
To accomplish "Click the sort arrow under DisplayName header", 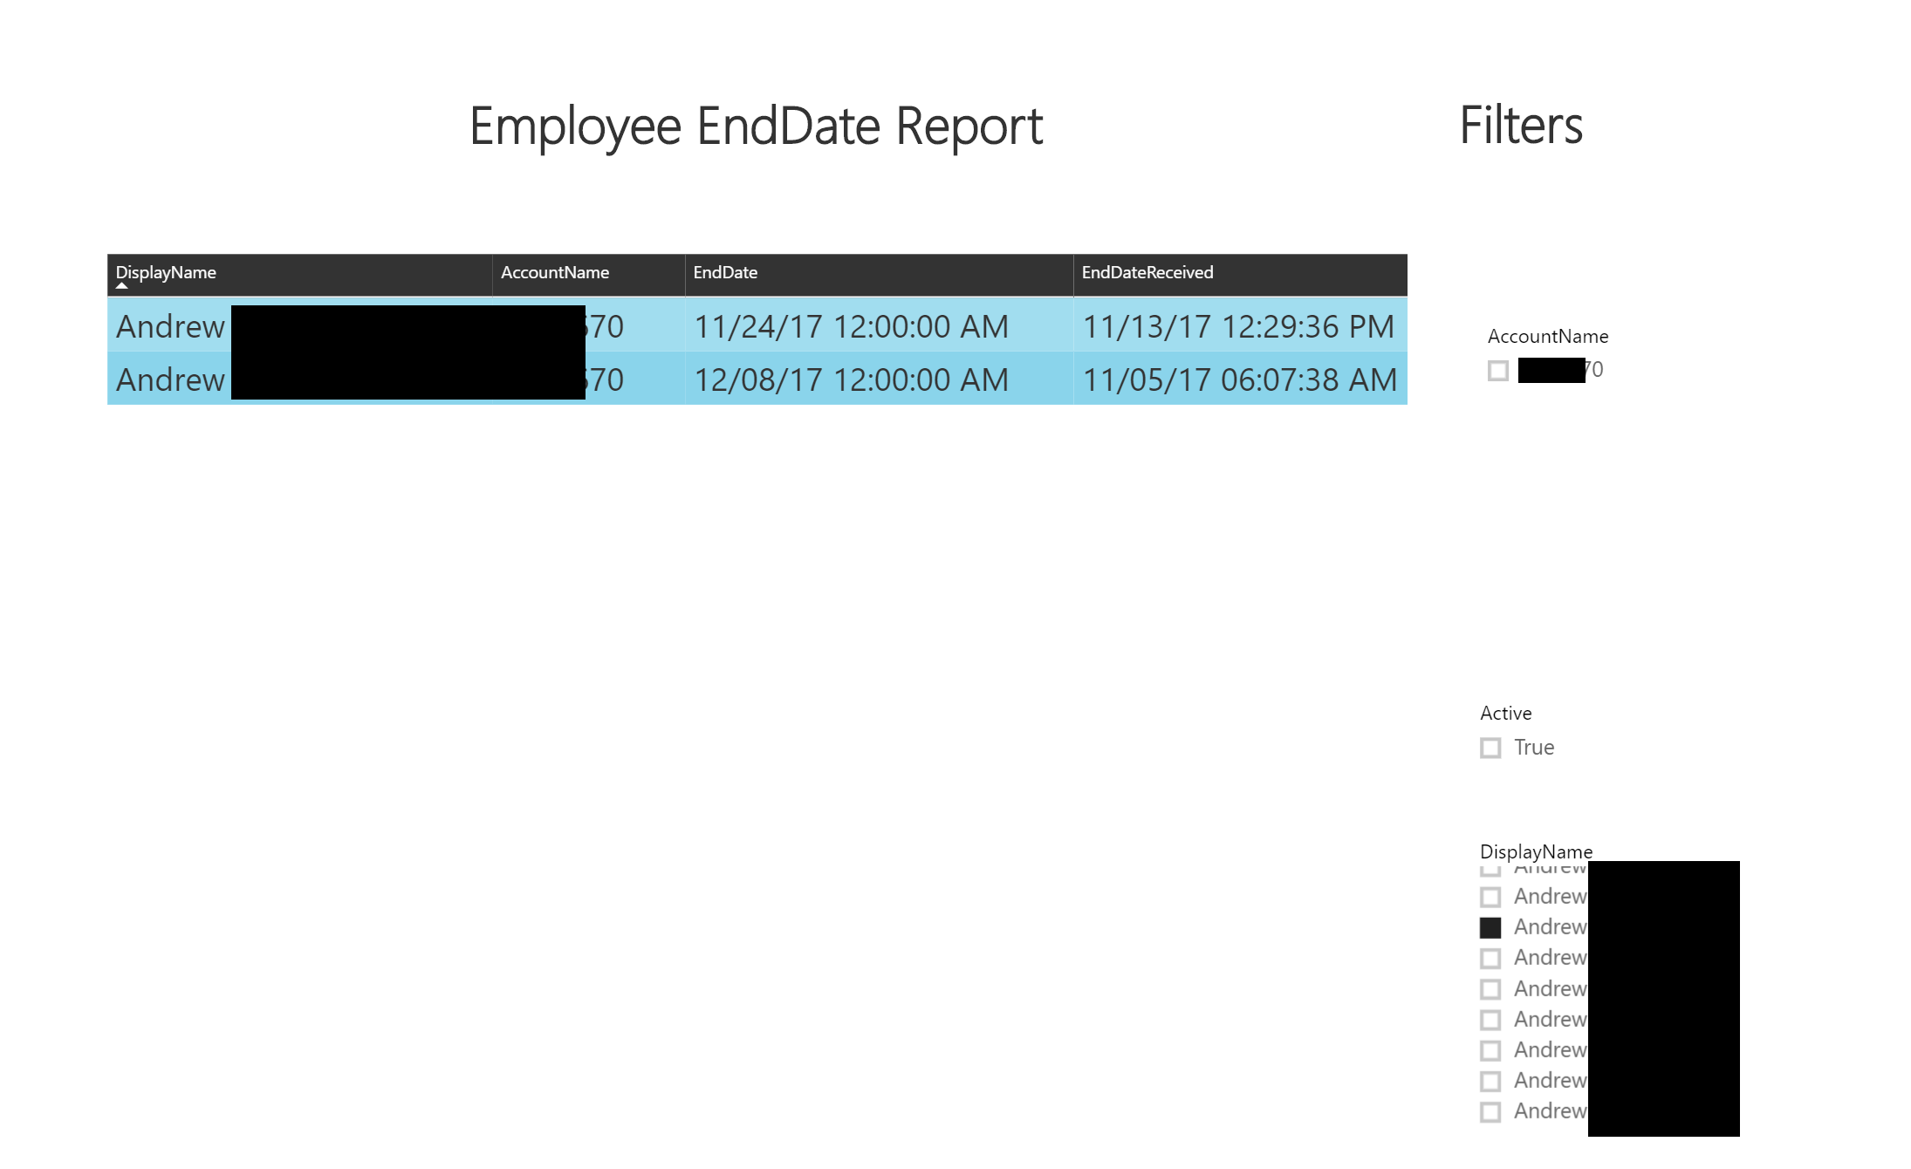I will pos(122,286).
